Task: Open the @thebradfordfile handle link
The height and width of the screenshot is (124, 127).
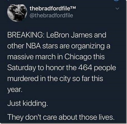Action: (51, 15)
